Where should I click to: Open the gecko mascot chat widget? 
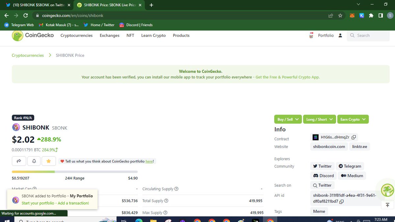tap(387, 190)
